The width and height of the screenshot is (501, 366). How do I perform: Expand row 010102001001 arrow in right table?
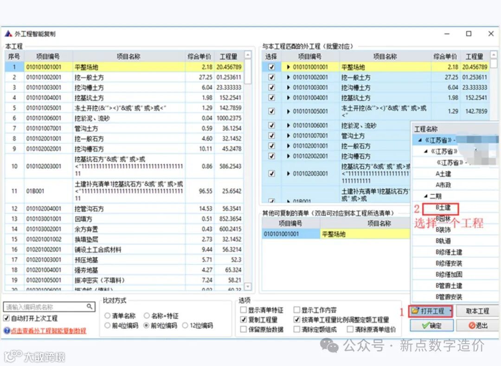click(x=288, y=146)
